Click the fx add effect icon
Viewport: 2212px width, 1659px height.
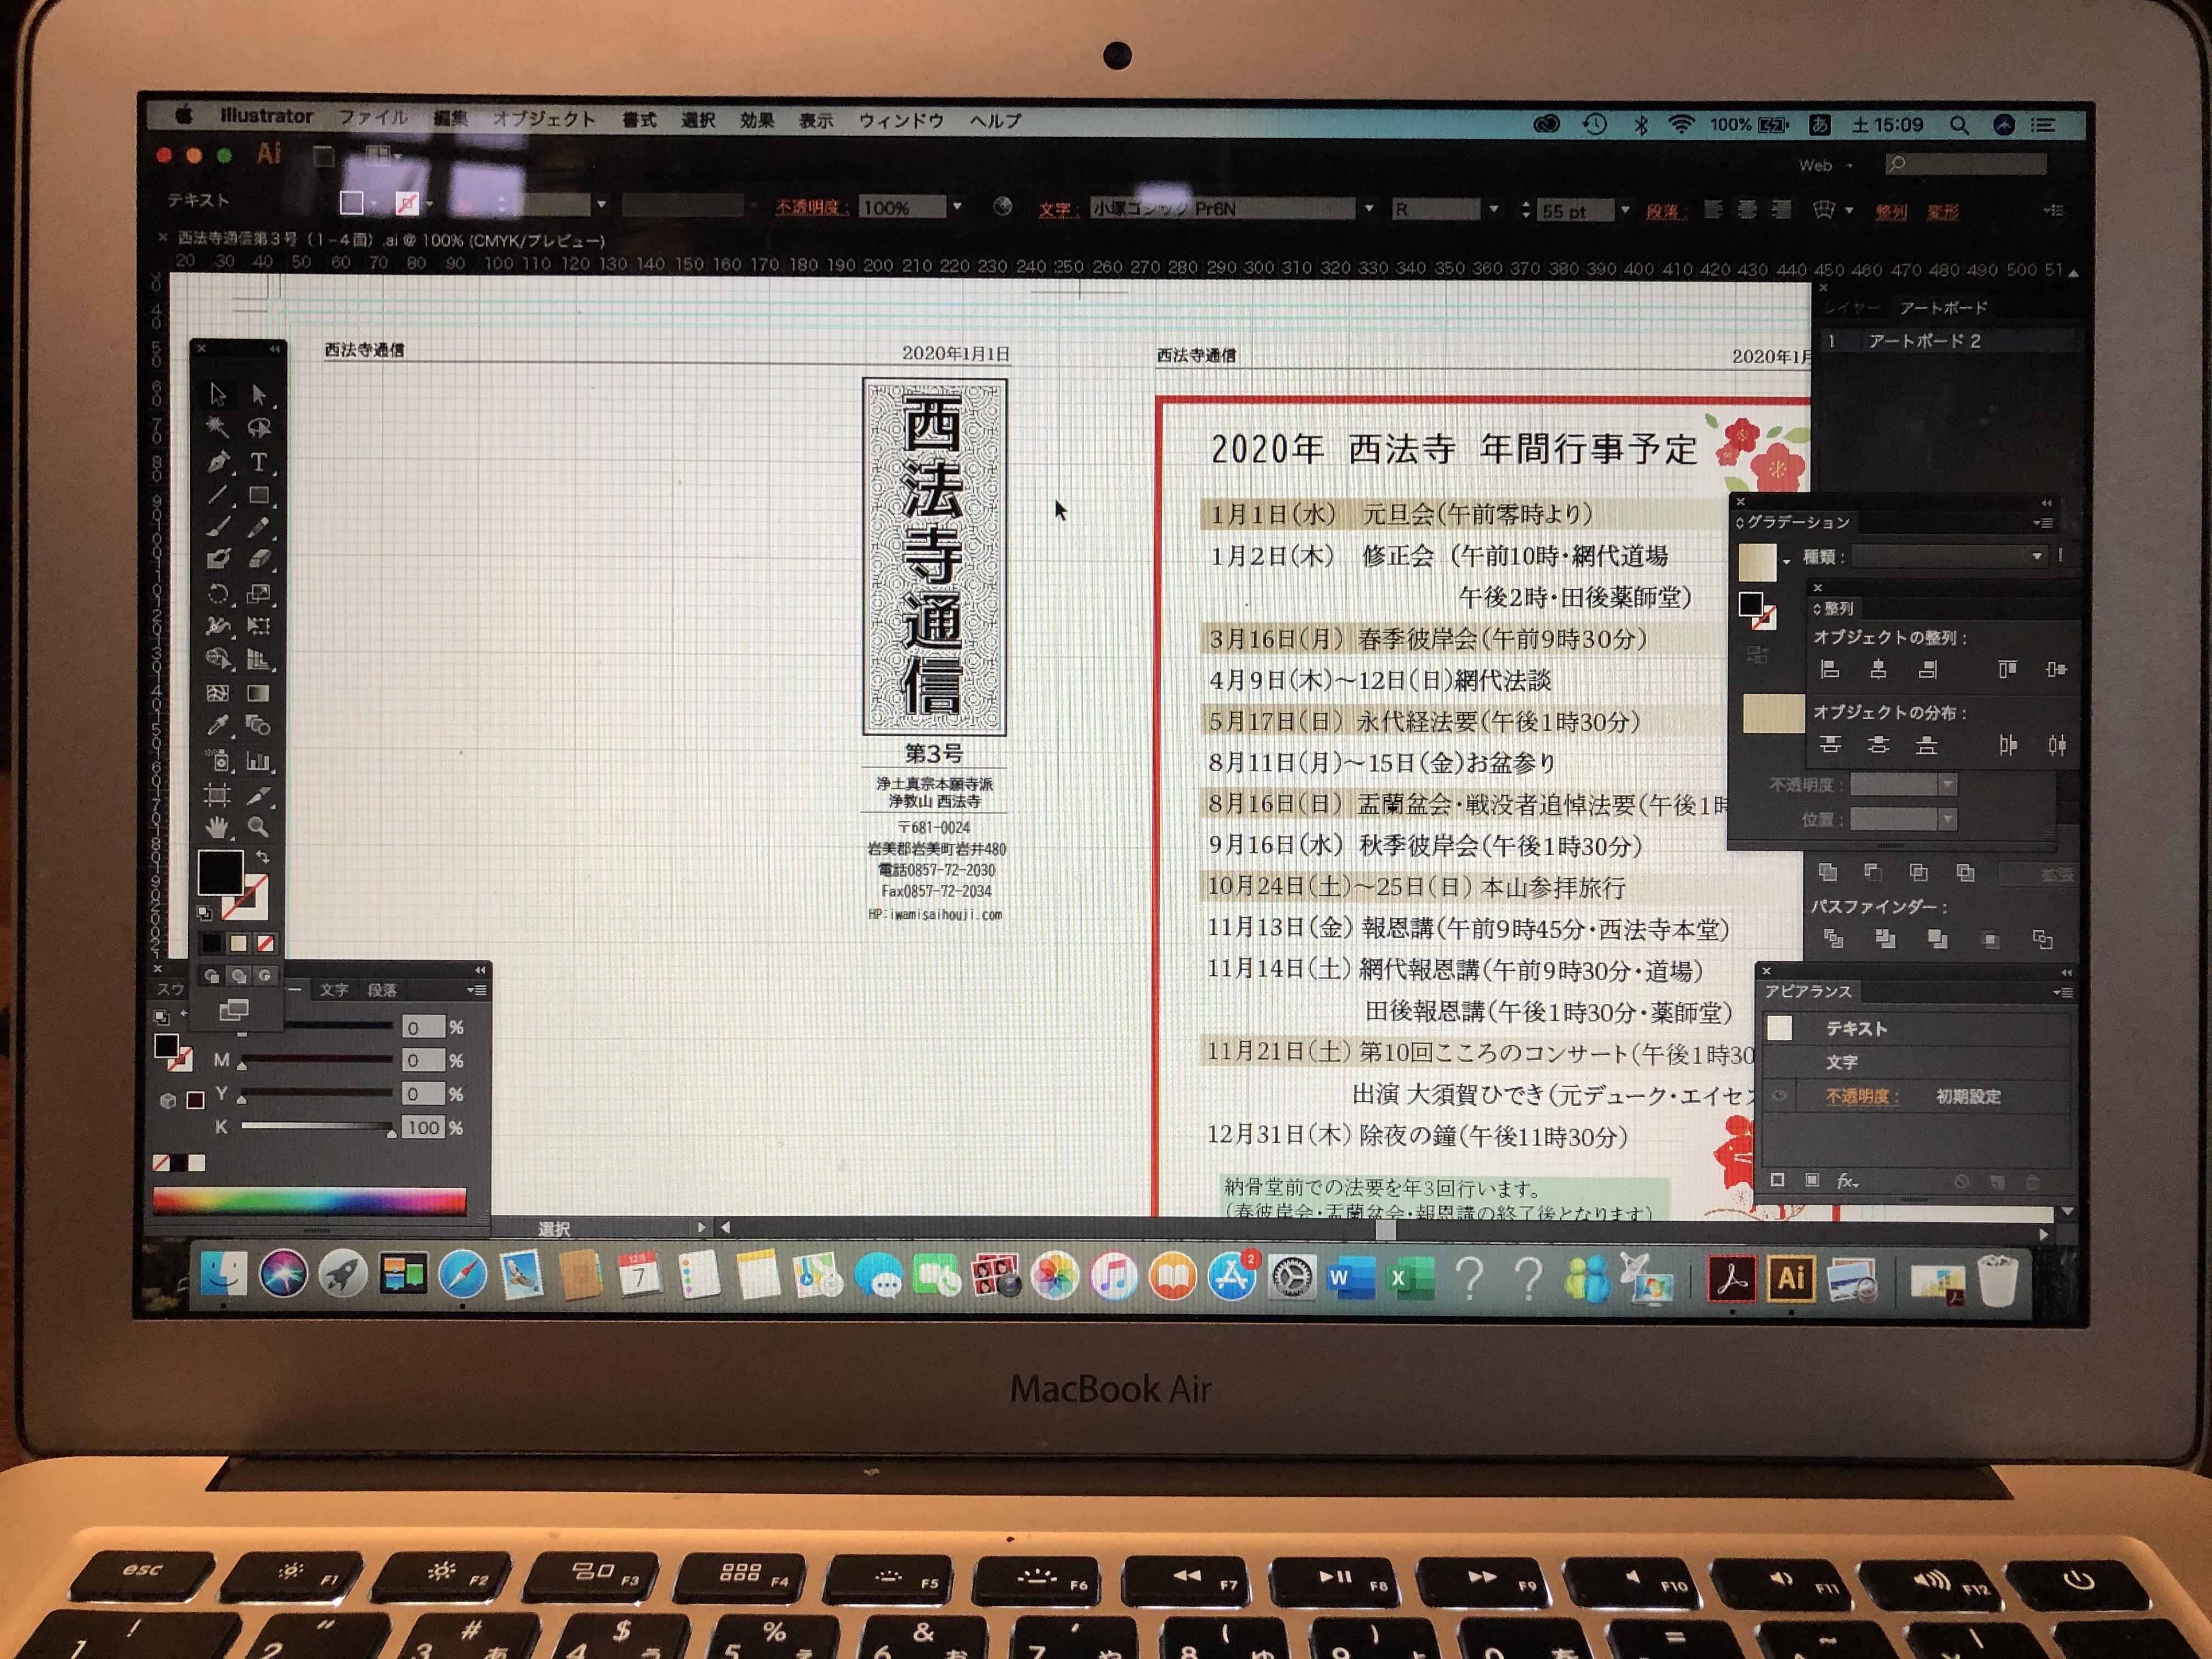[x=1846, y=1181]
